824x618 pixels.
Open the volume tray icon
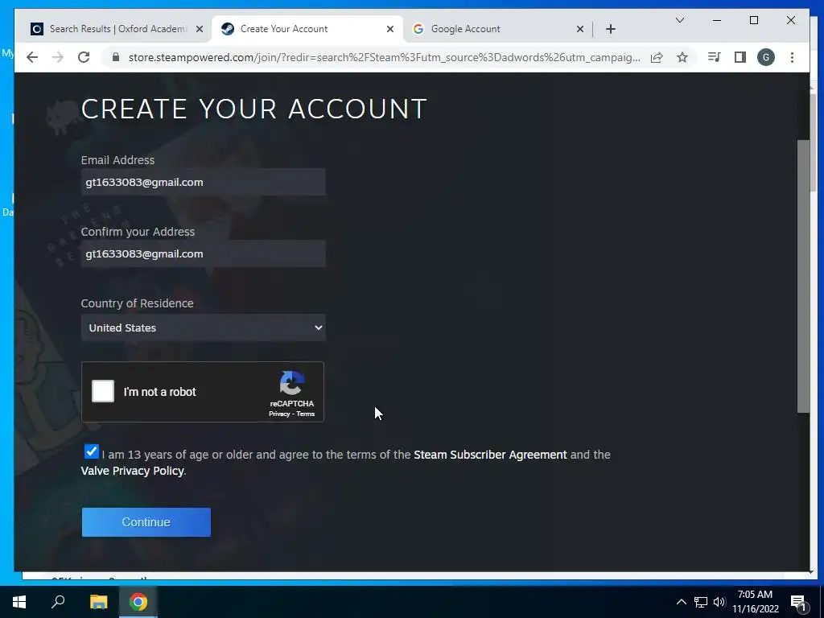tap(719, 602)
